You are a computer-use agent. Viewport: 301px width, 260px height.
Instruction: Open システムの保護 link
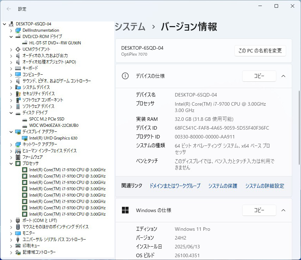tap(223, 186)
